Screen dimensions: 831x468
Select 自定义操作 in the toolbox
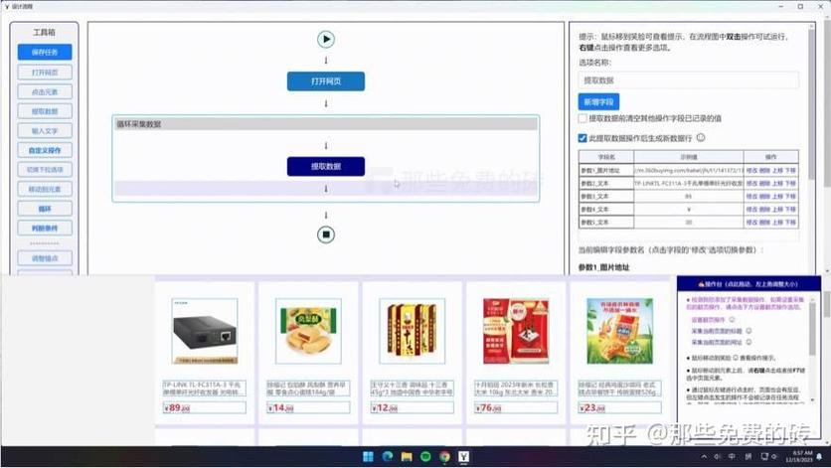tap(45, 150)
